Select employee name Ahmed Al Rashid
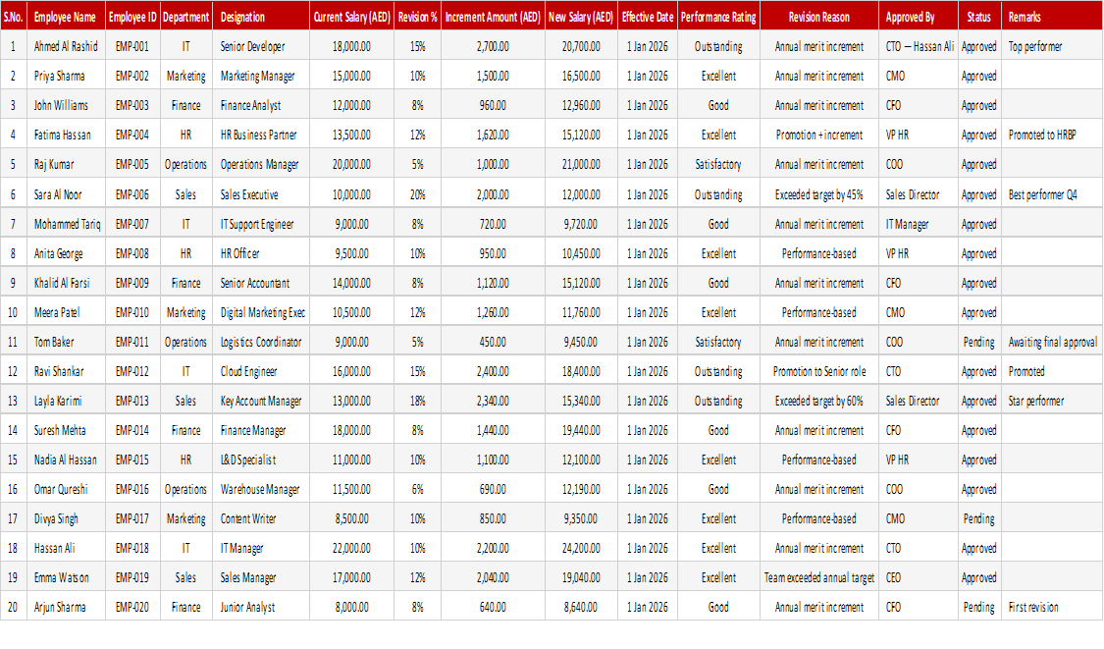Image resolution: width=1104 pixels, height=649 pixels. click(66, 46)
